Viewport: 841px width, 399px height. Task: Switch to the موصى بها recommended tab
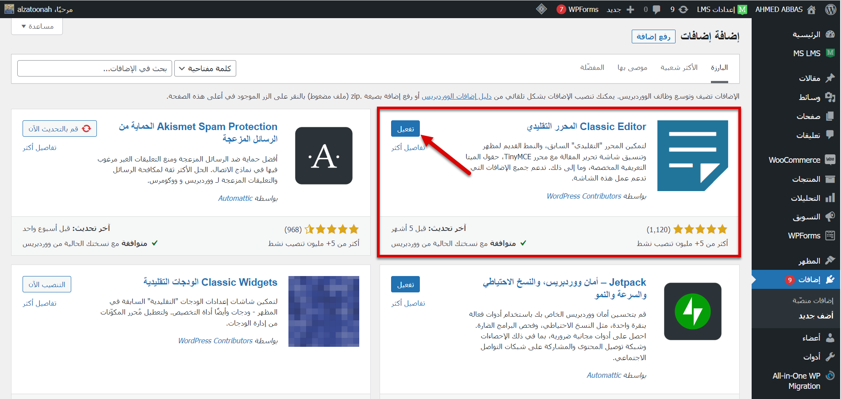(x=632, y=67)
